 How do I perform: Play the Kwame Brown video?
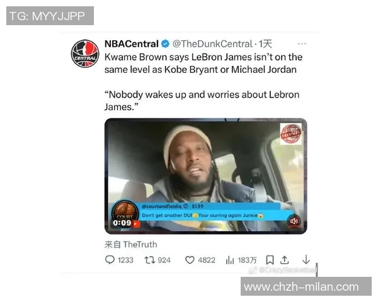pos(205,176)
